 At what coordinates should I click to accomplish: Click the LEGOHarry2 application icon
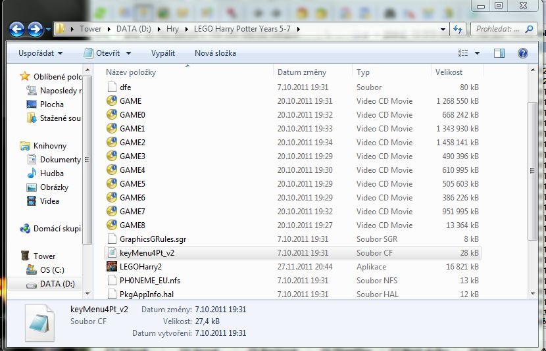tap(112, 267)
